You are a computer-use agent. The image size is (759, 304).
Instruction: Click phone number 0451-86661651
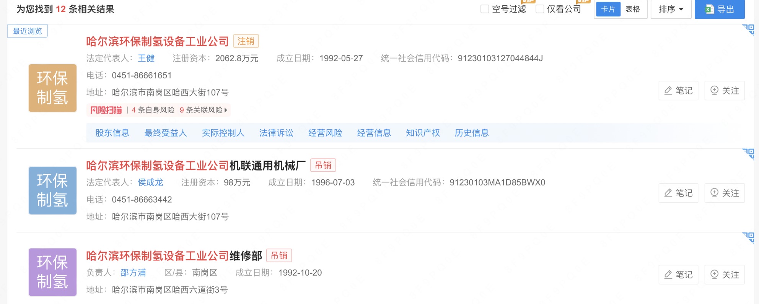point(142,75)
